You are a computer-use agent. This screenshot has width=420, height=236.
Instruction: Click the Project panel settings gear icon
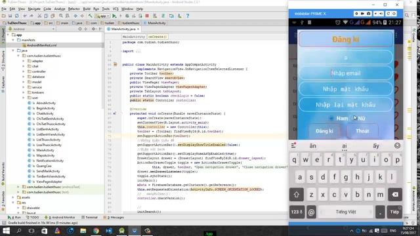(93, 29)
